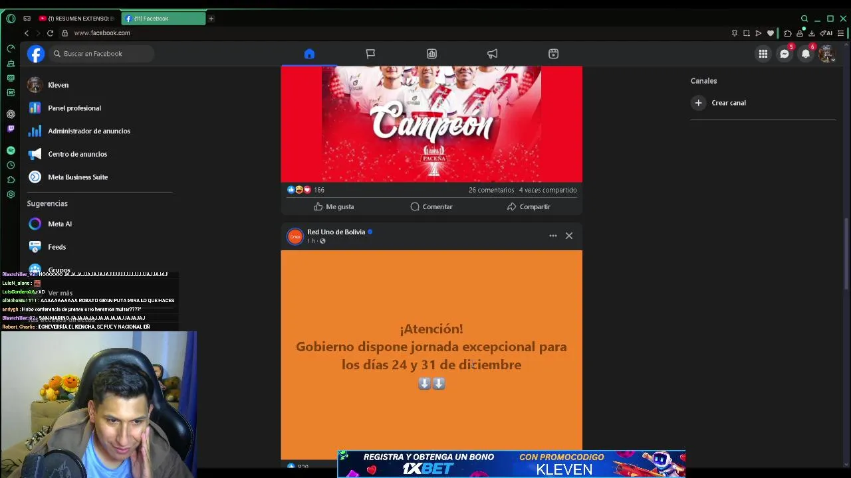Click the 1XBET promo banner
Image resolution: width=851 pixels, height=478 pixels.
511,463
